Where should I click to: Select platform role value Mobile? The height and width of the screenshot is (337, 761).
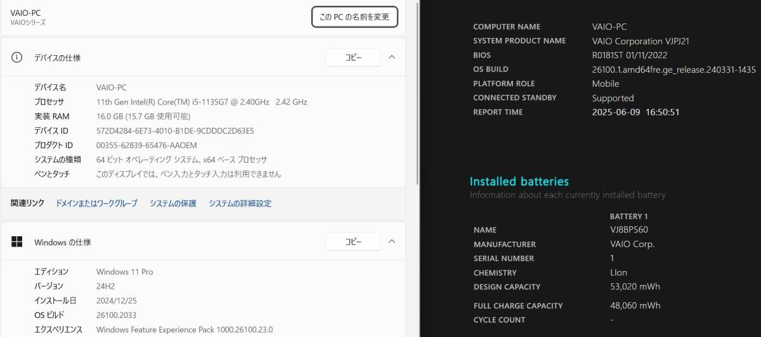606,84
